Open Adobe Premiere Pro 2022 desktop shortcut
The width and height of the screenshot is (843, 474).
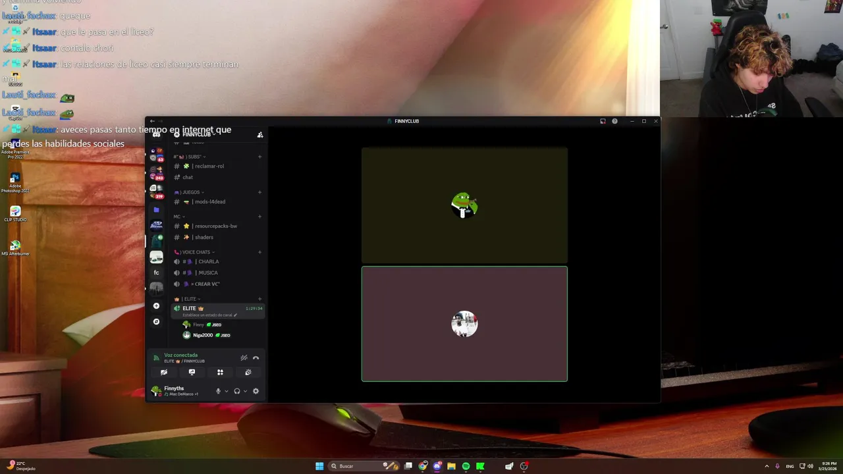pyautogui.click(x=15, y=149)
